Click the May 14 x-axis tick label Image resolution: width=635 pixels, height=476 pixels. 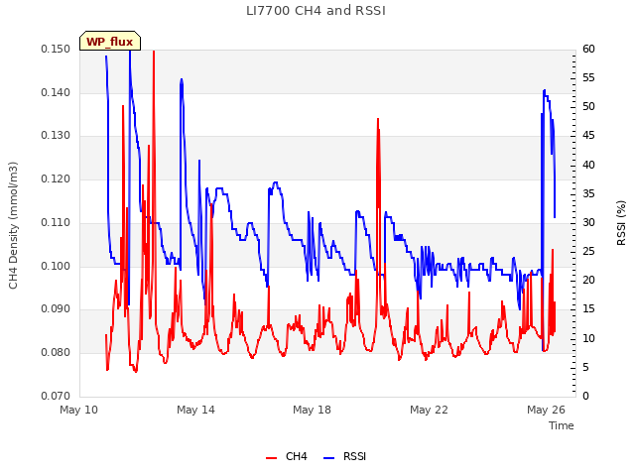coord(195,410)
